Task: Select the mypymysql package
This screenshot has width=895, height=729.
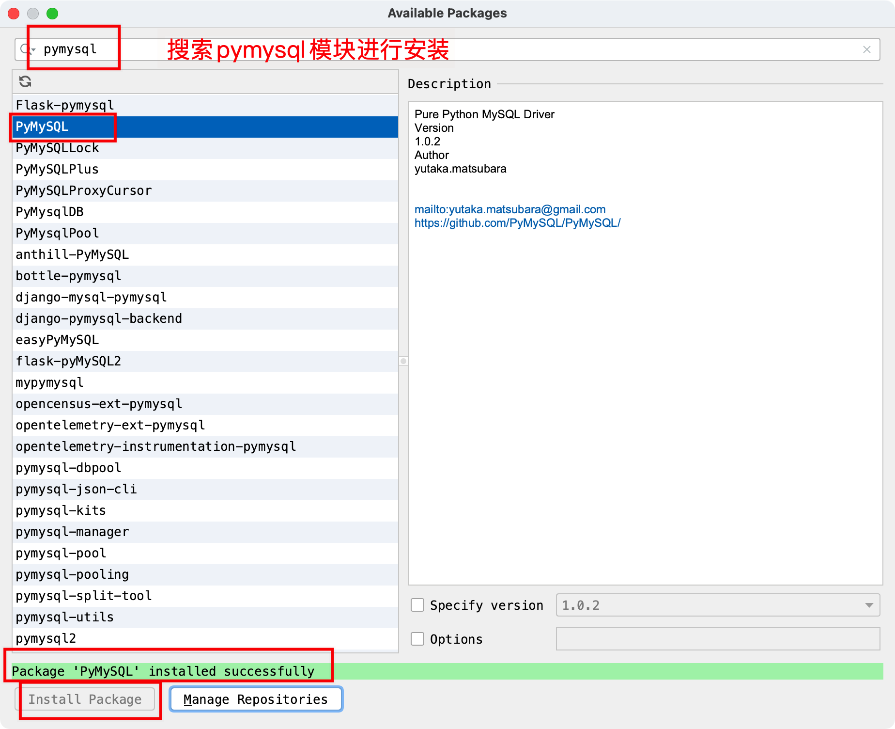Action: tap(205, 382)
